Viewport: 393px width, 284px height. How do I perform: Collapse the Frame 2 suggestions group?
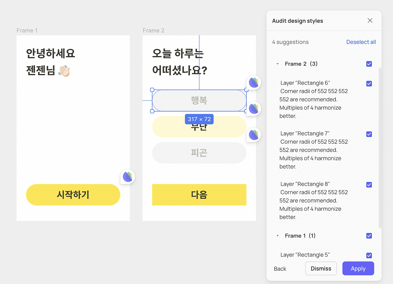[278, 64]
